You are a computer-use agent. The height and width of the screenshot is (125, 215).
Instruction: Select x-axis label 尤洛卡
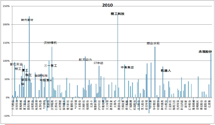coord(91,104)
